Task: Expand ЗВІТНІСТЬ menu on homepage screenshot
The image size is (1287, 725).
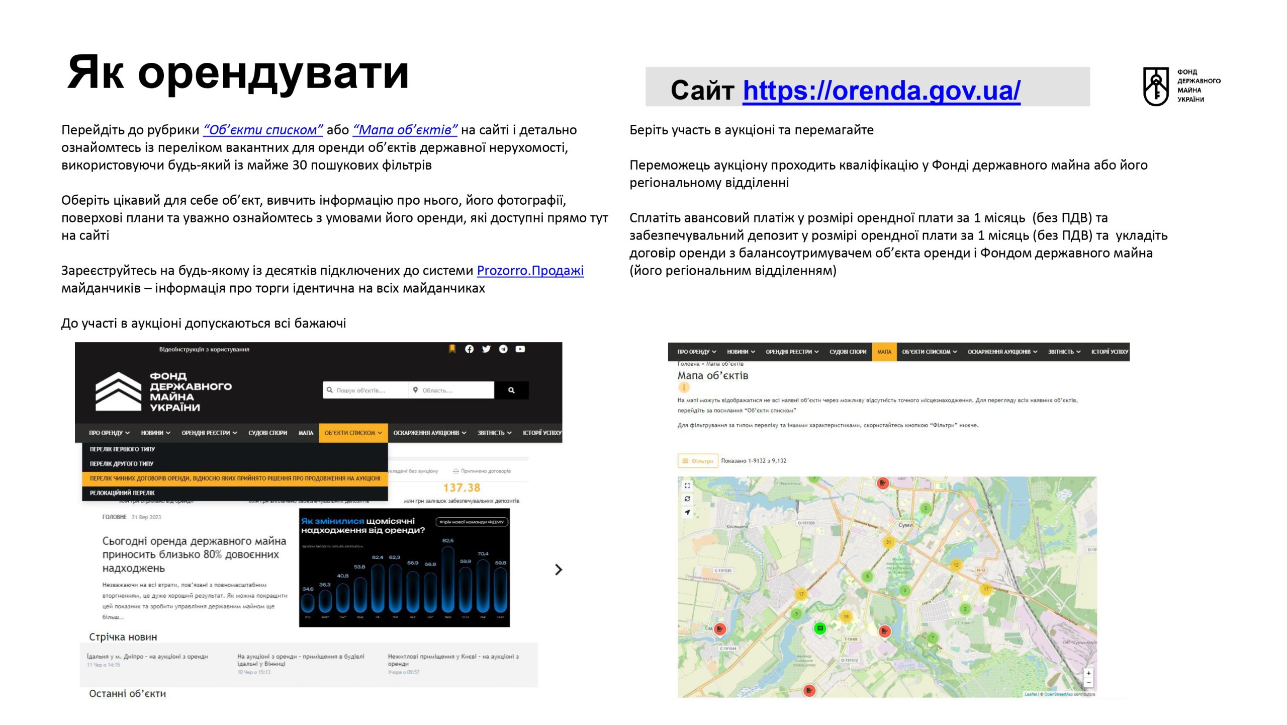Action: pos(494,433)
